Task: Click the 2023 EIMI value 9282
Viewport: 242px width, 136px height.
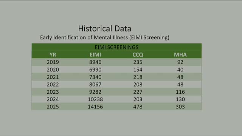Action: coord(95,92)
